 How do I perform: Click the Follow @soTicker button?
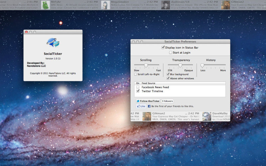pos(148,101)
